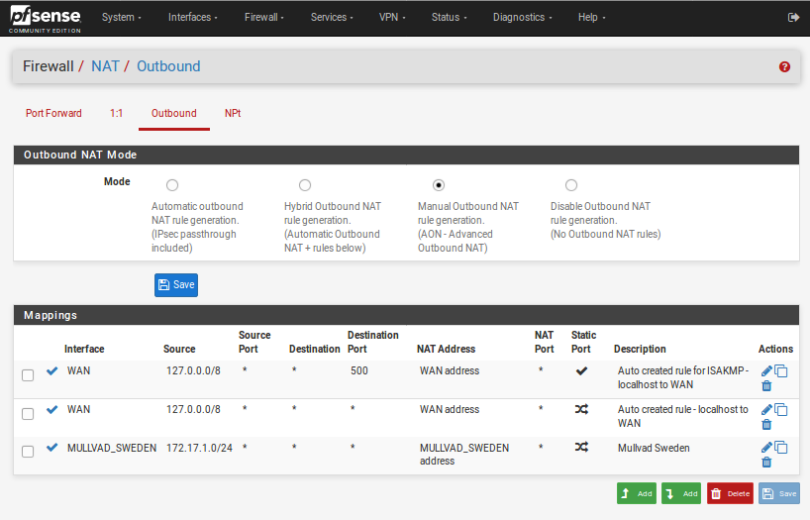Edit the Mullvad Sweden mapping
Viewport: 810px width, 520px height.
(x=766, y=448)
